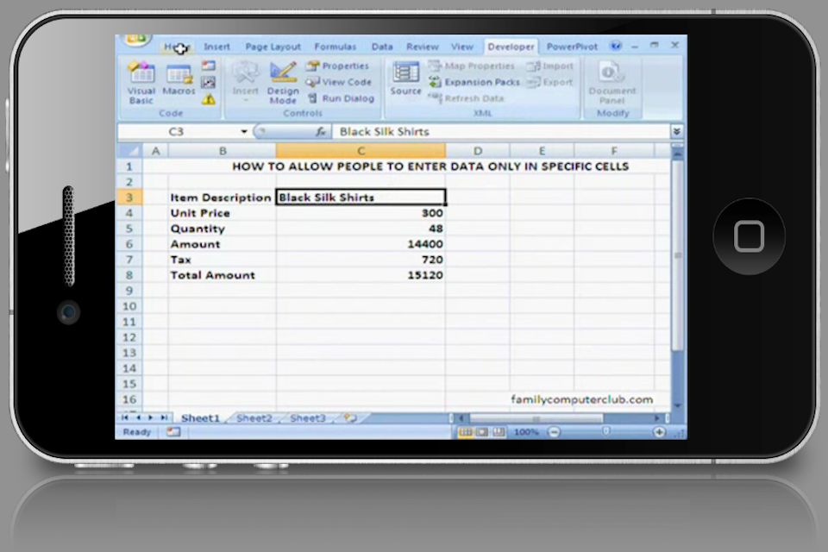Click the Insert Function fx icon
Viewport: 828px width, 552px height.
(321, 132)
